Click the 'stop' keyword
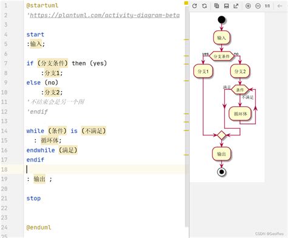The image size is (288, 238). tap(33, 199)
